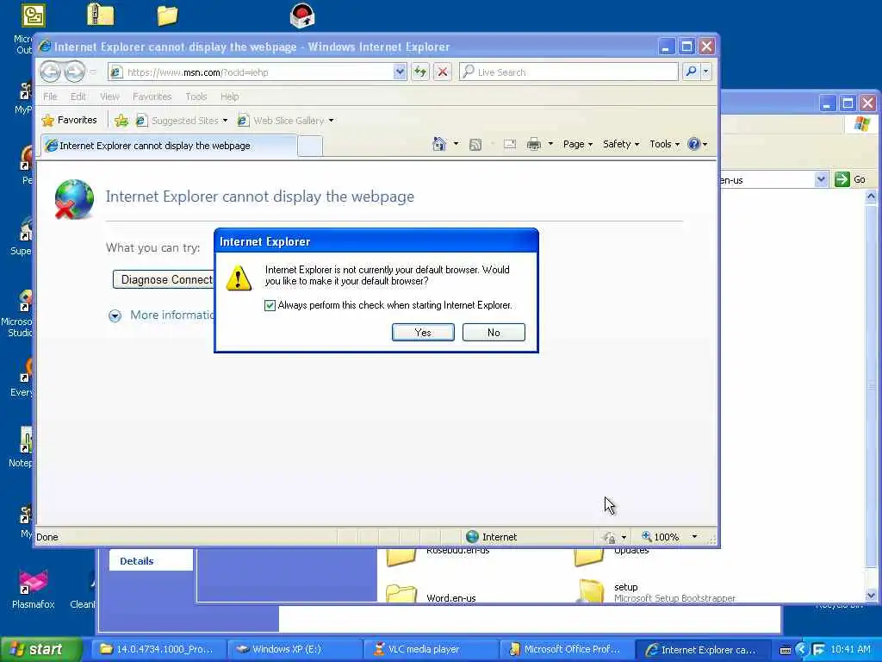Viewport: 882px width, 662px height.
Task: Open the Tools menu in menu bar
Action: pos(196,97)
